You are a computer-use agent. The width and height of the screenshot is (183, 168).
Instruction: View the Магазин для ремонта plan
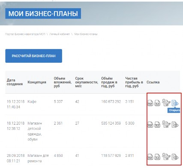click(x=175, y=157)
